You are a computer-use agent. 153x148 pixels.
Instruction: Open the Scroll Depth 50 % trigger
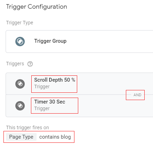(55, 80)
